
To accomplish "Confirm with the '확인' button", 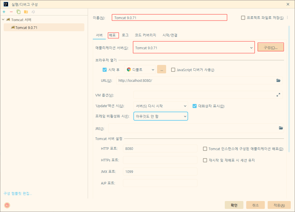I will pos(234,205).
